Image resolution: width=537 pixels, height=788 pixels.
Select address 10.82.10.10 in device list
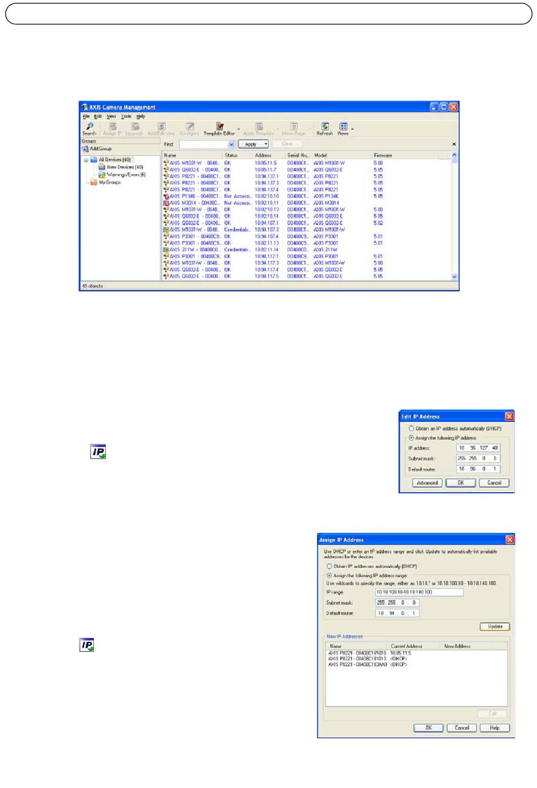(x=266, y=196)
